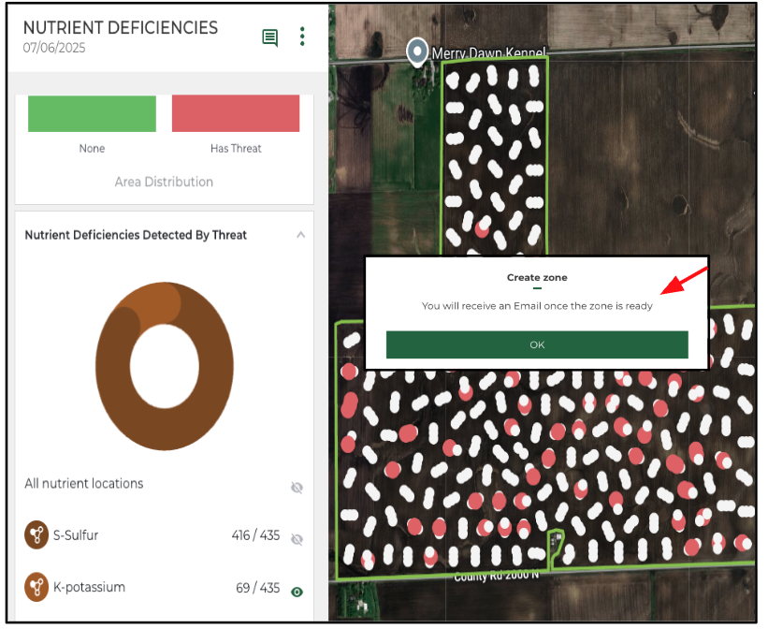The width and height of the screenshot is (768, 629).
Task: Click the Merry Dawn Kennel map label
Action: (x=488, y=52)
